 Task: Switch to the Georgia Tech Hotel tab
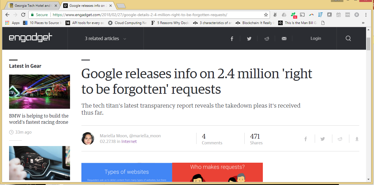(x=33, y=6)
